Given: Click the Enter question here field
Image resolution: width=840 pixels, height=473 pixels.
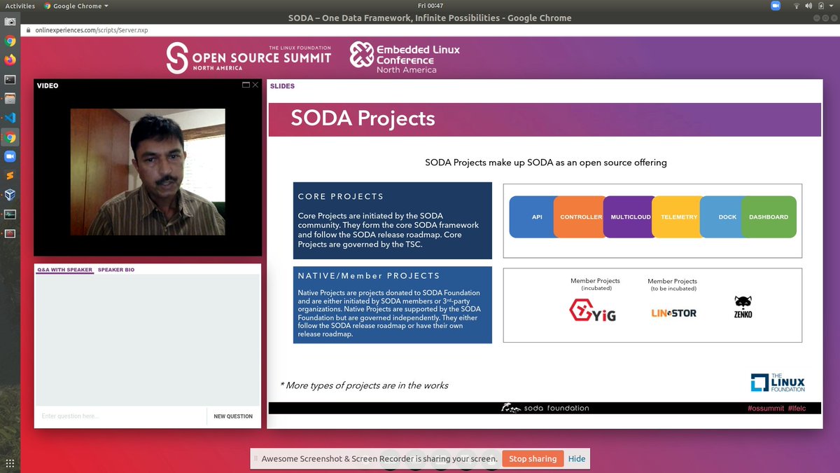Looking at the screenshot, I should (121, 416).
